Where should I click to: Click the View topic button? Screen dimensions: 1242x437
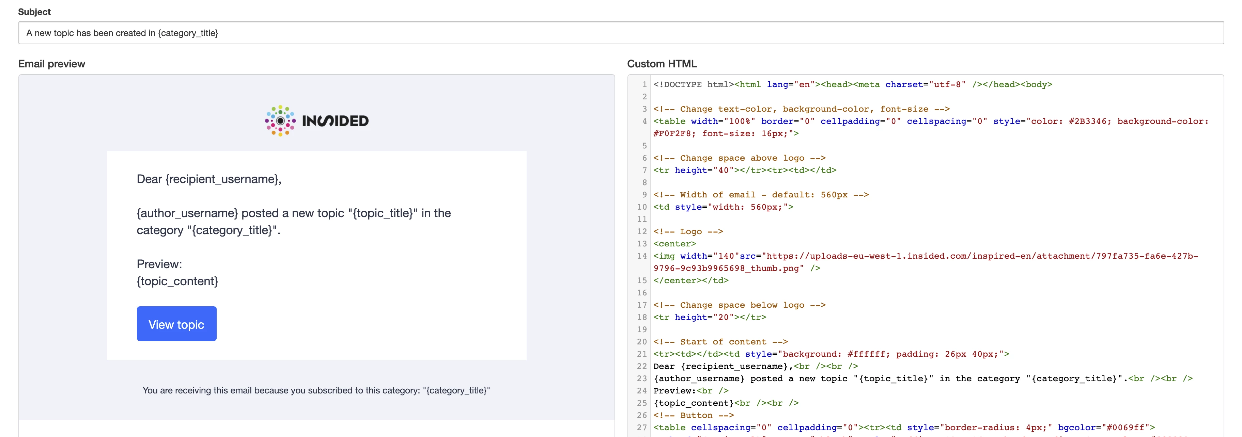point(176,324)
